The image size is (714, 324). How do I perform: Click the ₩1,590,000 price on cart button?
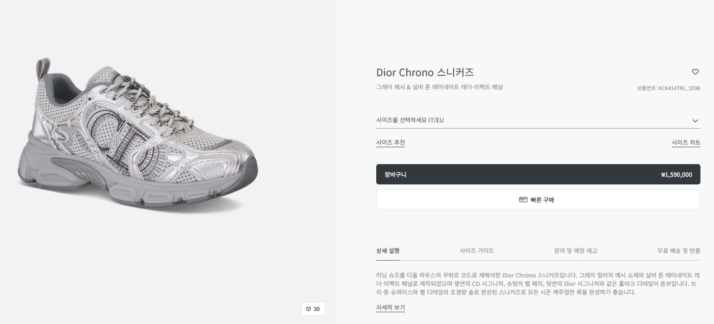(676, 175)
